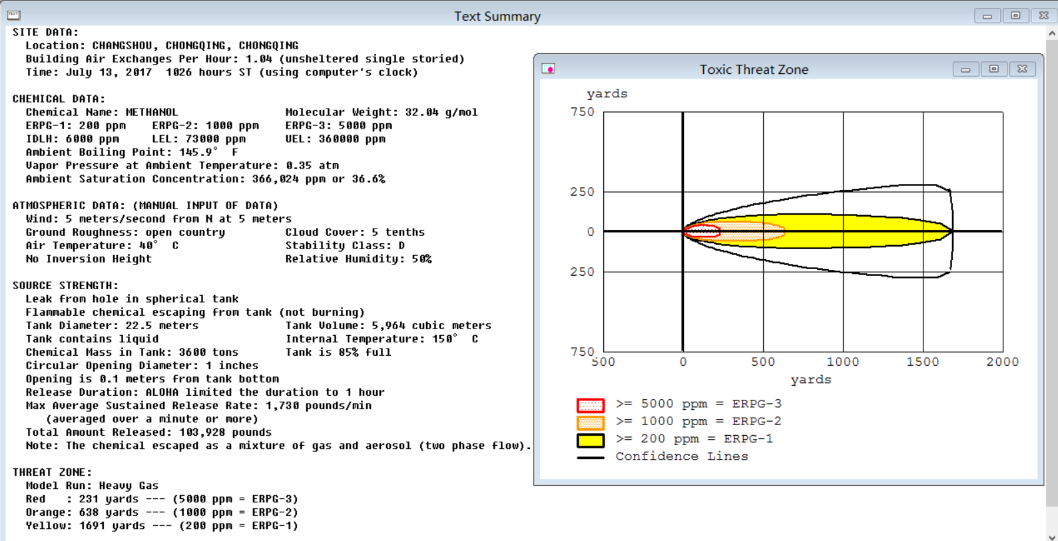Click 'Leak from hole in spherical tank' line
The width and height of the screenshot is (1058, 541).
tap(132, 298)
